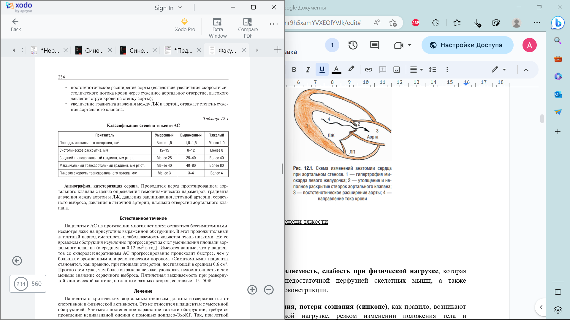Open browser favorites list
This screenshot has height=320, width=570.
click(x=457, y=23)
